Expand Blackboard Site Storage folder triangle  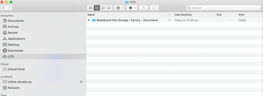[x=89, y=20]
